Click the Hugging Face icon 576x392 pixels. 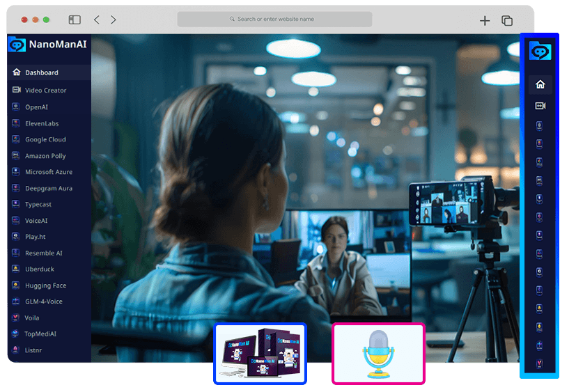click(x=16, y=285)
